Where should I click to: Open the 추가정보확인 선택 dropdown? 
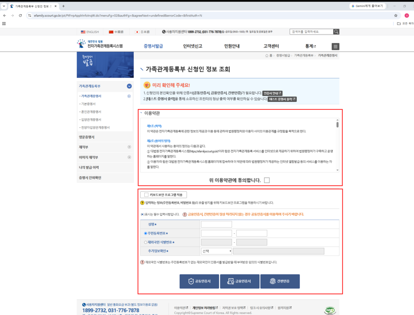(216, 251)
